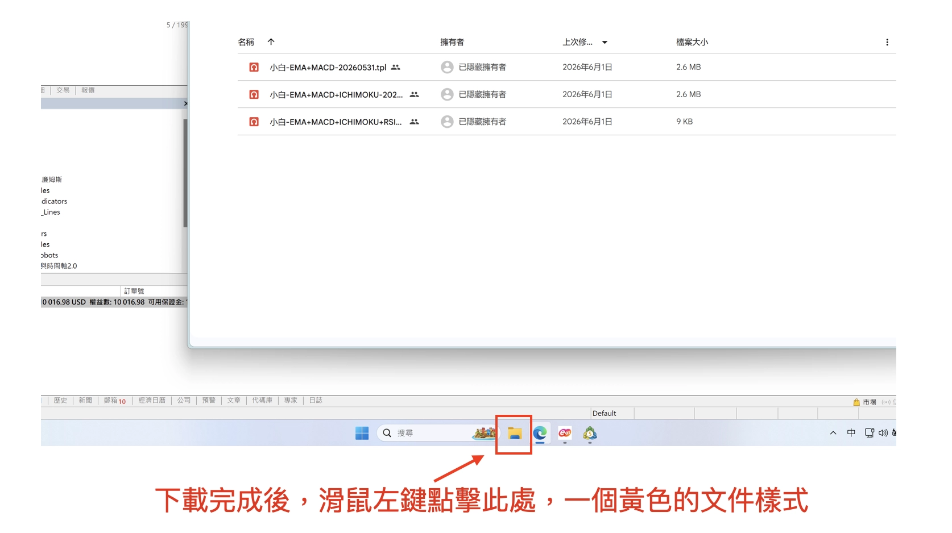Image resolution: width=952 pixels, height=533 pixels.
Task: Click the MetaTrader navigator vertical scrollbar
Action: 185,173
